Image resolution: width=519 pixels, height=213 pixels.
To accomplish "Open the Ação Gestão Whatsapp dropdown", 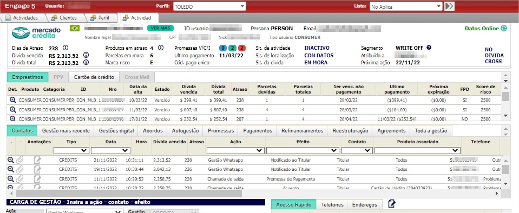I will 84,212.
